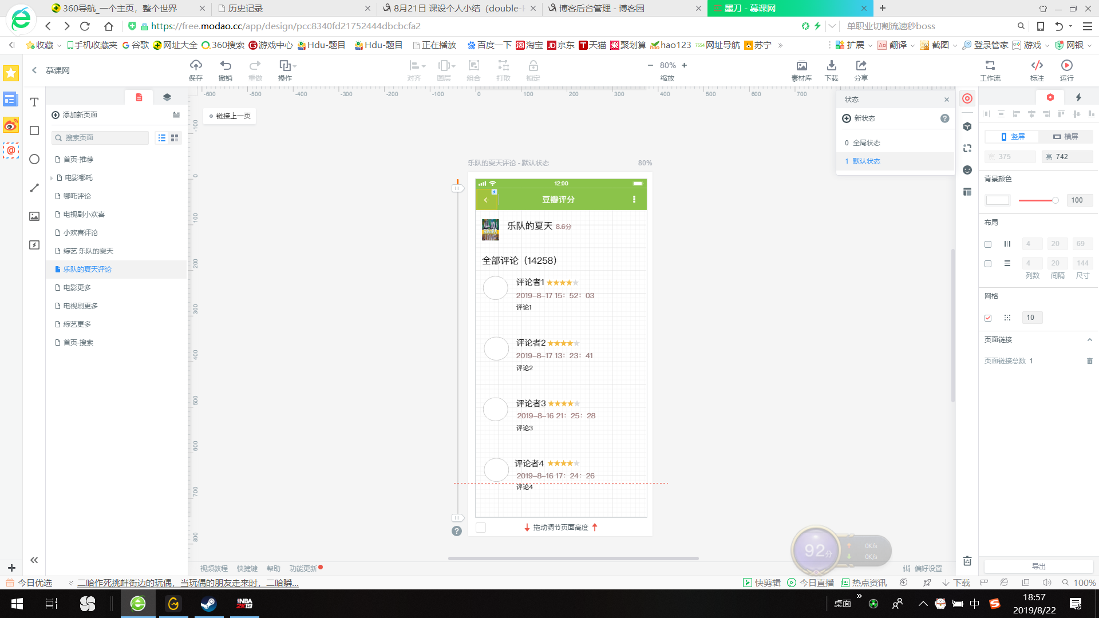Switch to the layers tab in left panel

click(167, 97)
